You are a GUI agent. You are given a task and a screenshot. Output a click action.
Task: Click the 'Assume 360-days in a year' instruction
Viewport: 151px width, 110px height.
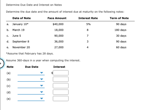click(x=43, y=60)
